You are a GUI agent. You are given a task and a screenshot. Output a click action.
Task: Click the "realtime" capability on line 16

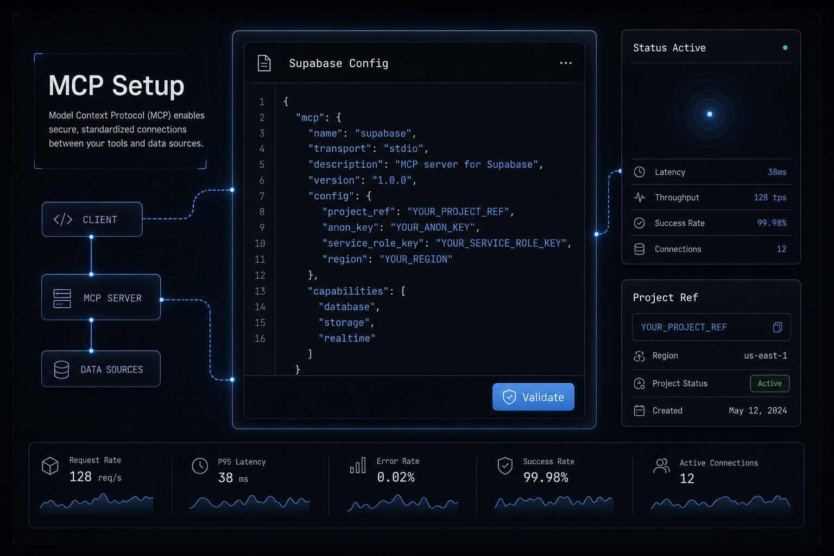(x=346, y=338)
